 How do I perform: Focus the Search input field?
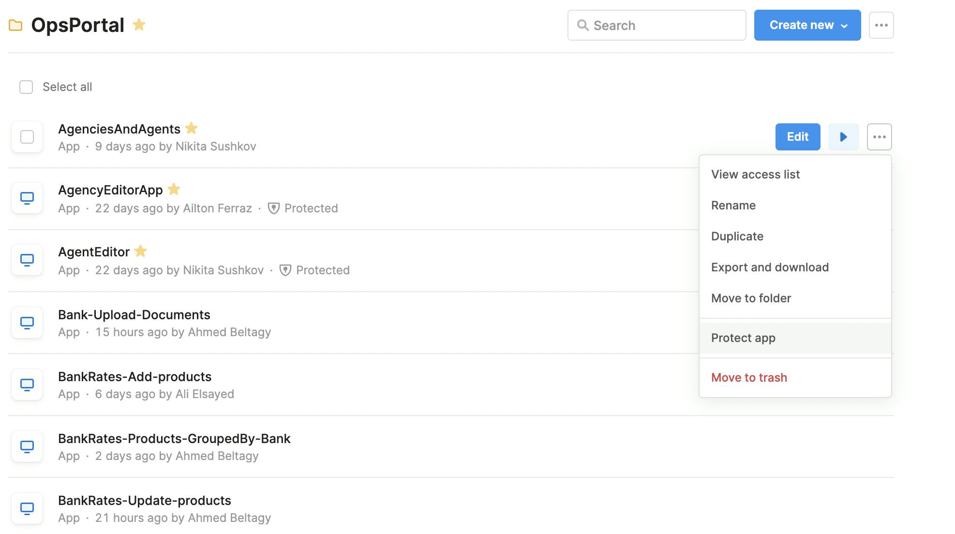coord(657,25)
